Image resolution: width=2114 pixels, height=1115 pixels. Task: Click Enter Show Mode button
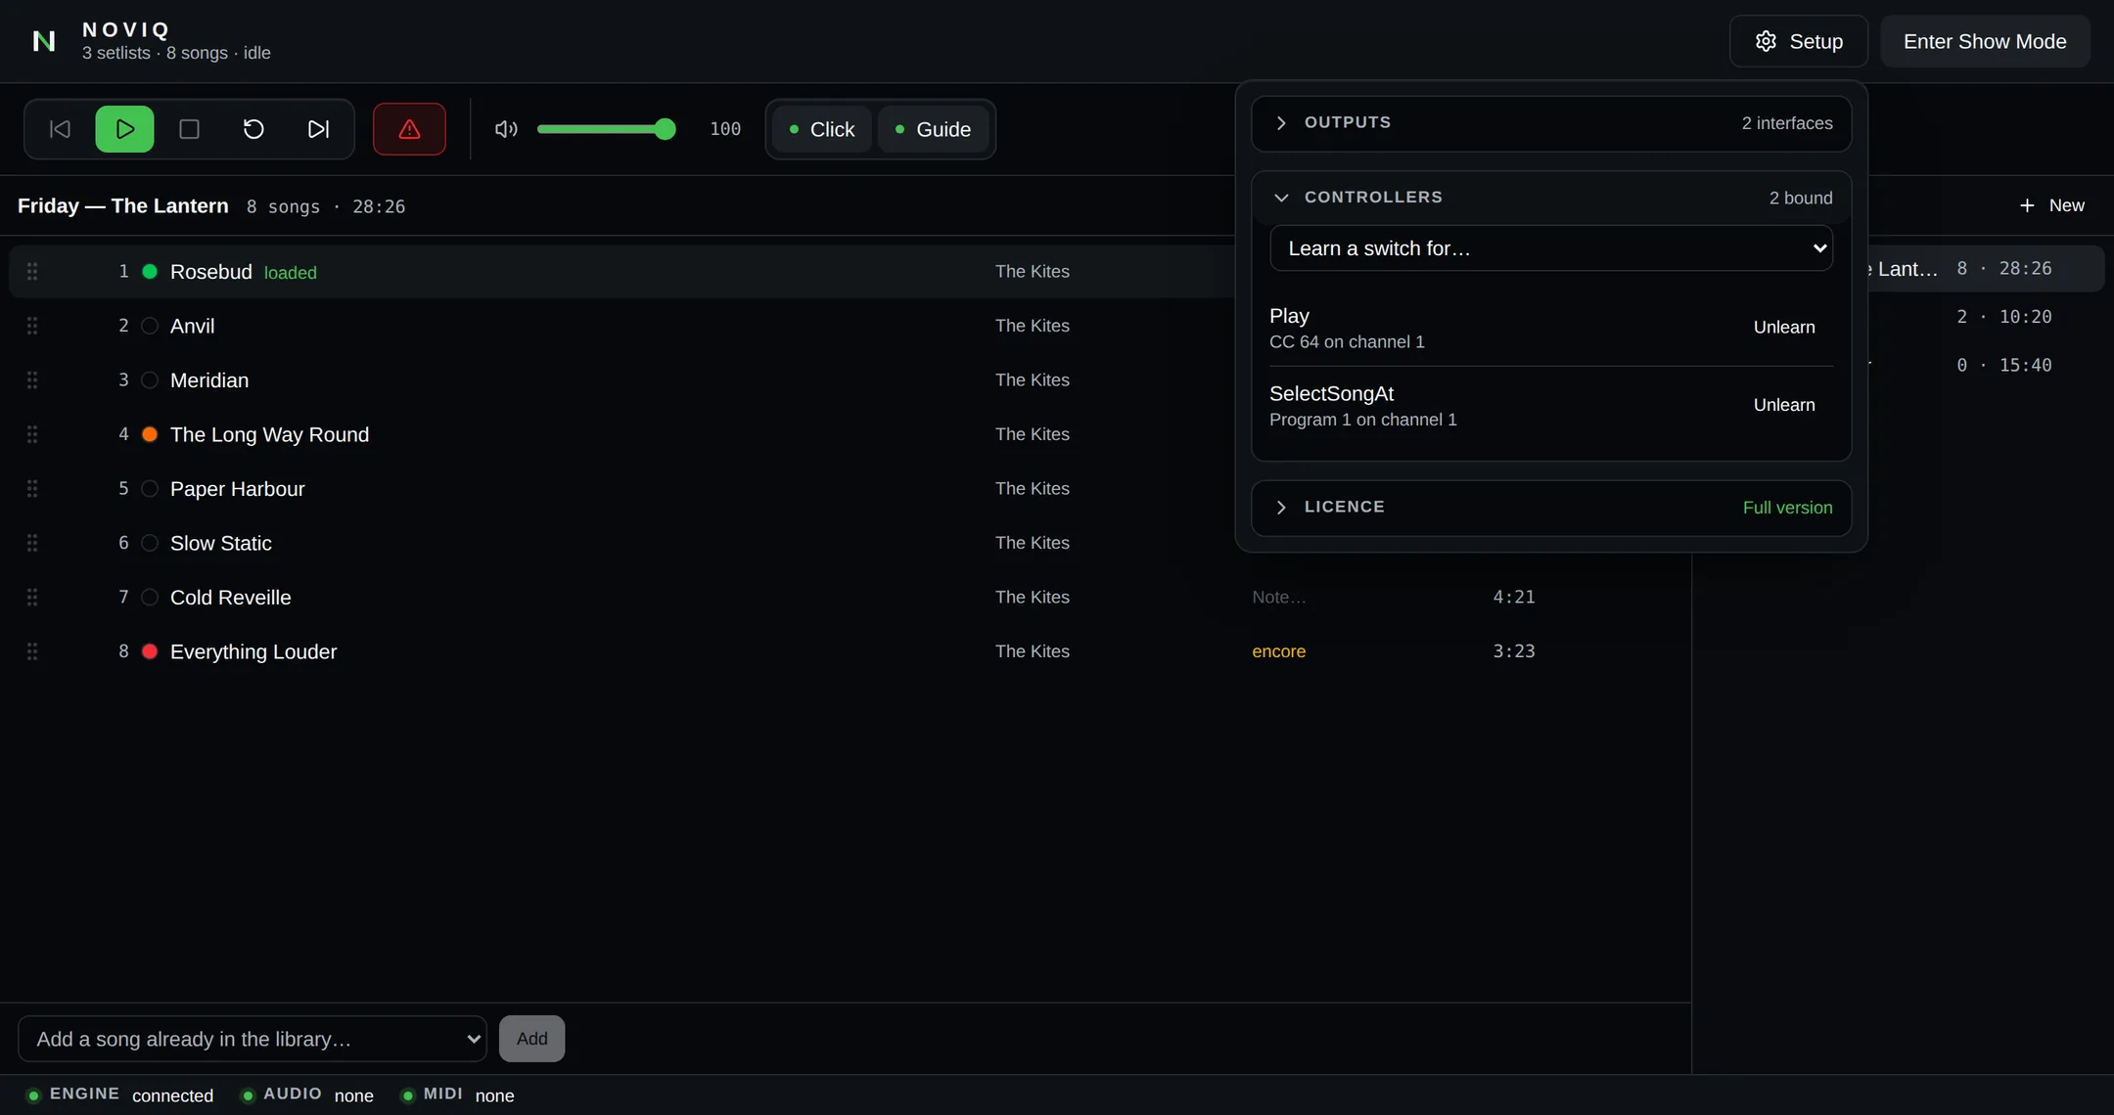click(x=1985, y=41)
